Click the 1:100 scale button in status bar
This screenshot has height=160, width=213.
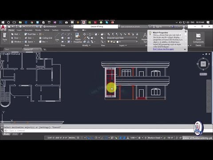(x=133, y=138)
